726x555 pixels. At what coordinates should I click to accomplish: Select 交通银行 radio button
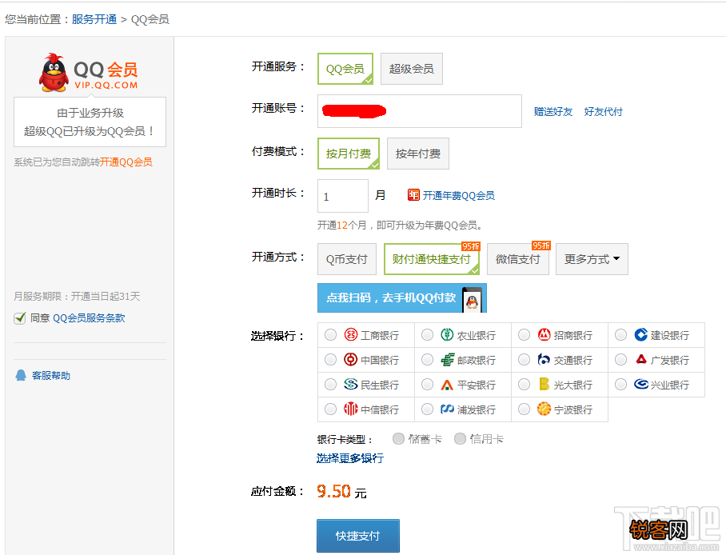point(525,360)
